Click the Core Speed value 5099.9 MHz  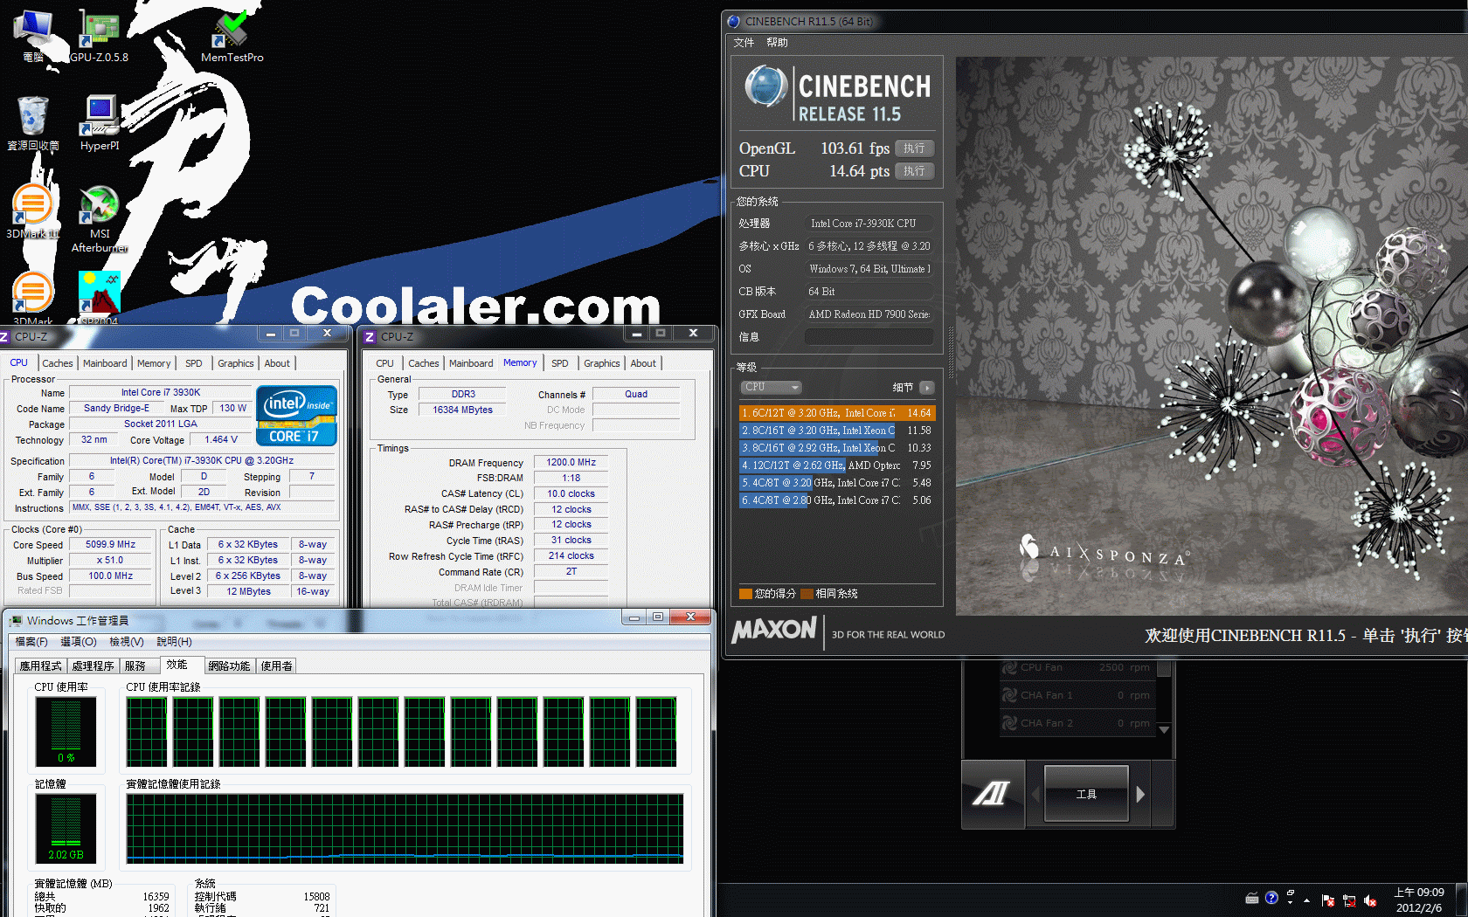coord(110,545)
